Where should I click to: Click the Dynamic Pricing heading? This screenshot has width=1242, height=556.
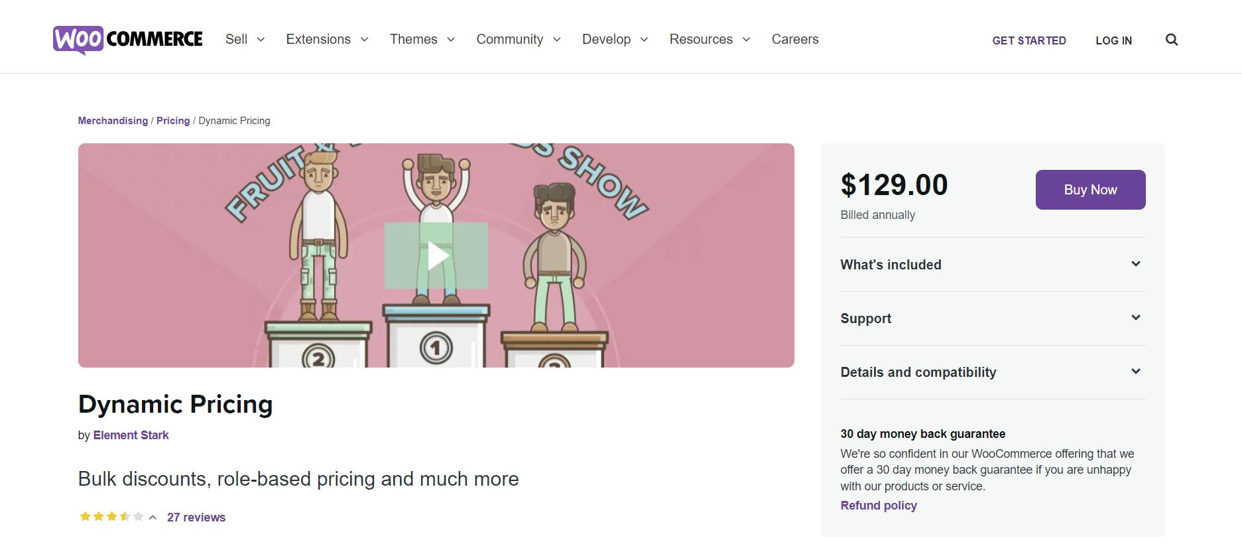click(176, 404)
